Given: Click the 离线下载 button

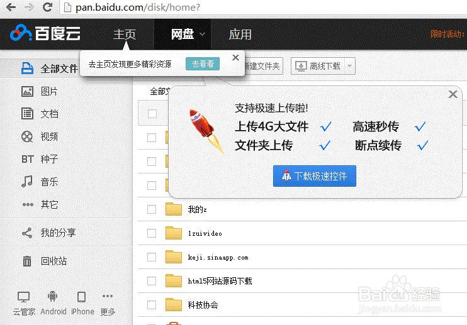Looking at the screenshot, I should 318,66.
